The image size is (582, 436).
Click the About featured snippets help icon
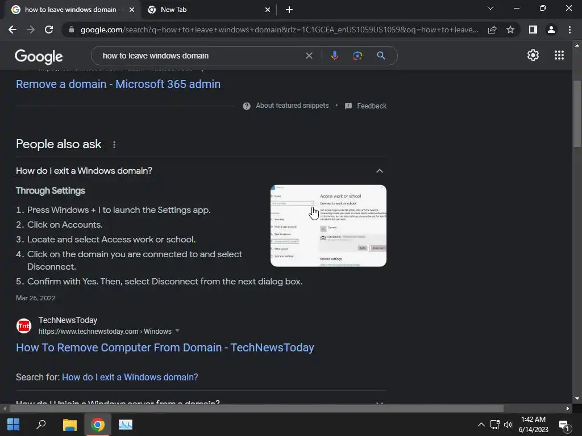247,106
